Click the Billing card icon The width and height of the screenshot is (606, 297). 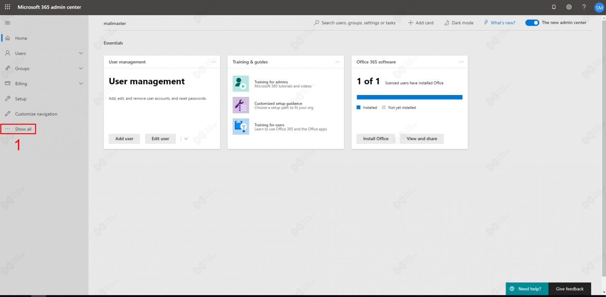[8, 83]
